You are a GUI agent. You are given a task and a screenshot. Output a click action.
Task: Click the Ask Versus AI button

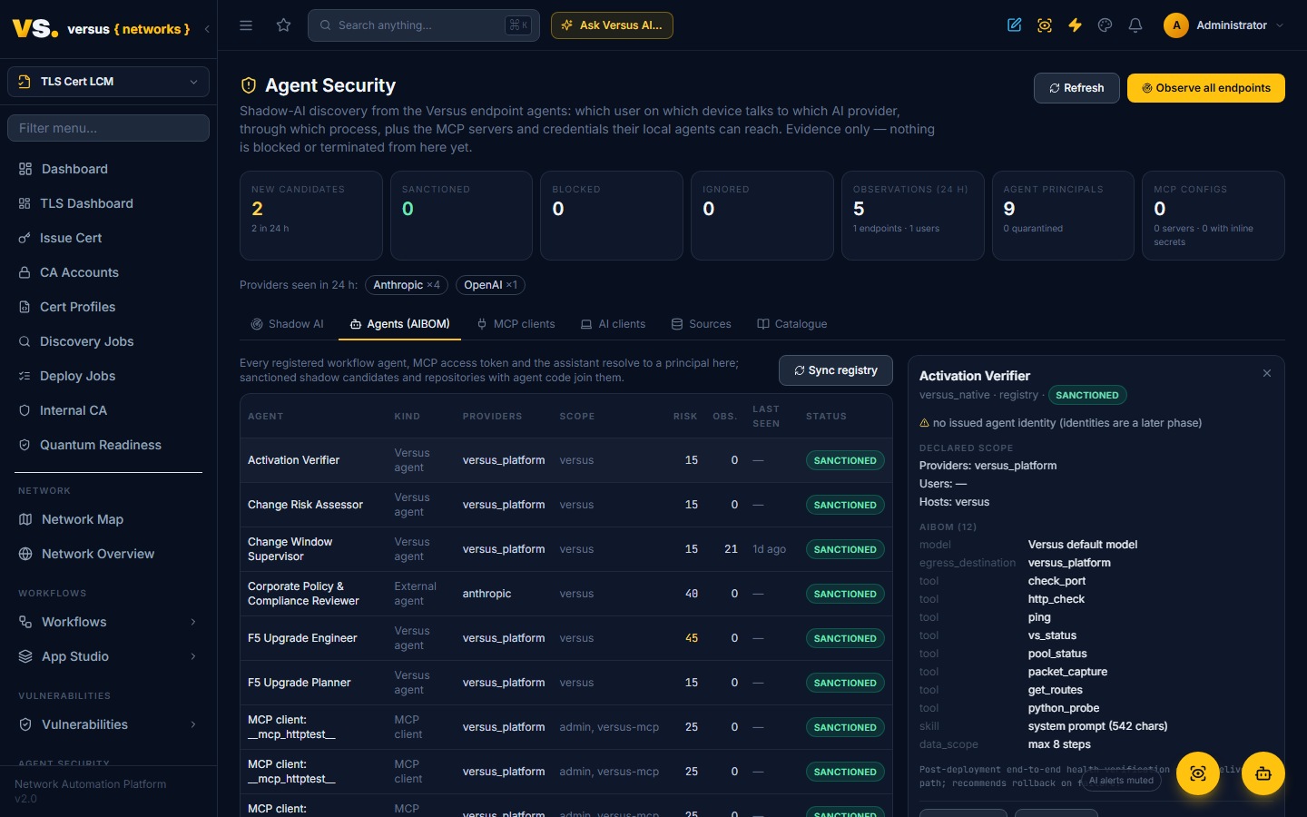pyautogui.click(x=612, y=25)
